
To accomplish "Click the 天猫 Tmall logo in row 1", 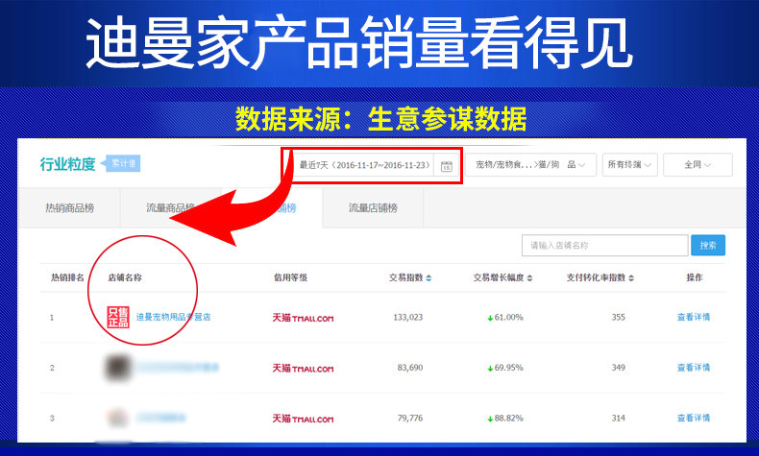I will pyautogui.click(x=303, y=318).
